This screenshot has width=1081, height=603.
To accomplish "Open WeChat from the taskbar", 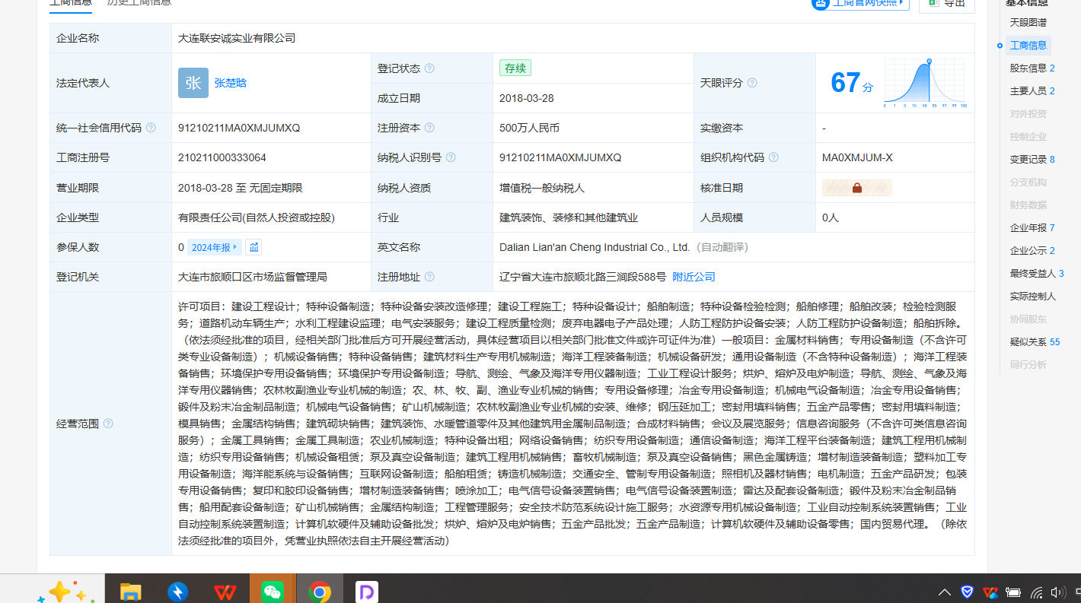I will [x=273, y=592].
